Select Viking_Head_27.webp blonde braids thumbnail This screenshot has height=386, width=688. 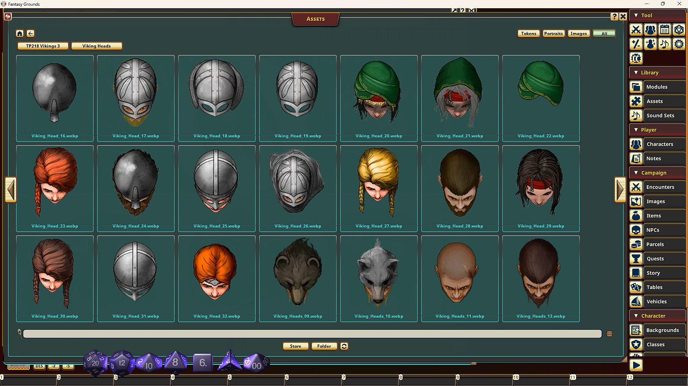379,189
